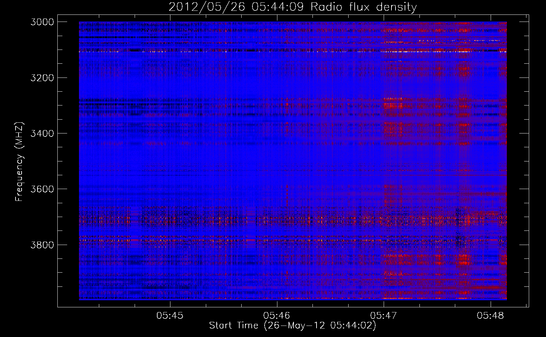The height and width of the screenshot is (337, 546).
Task: Select the 3800 frequency axis label
Action: [42, 245]
